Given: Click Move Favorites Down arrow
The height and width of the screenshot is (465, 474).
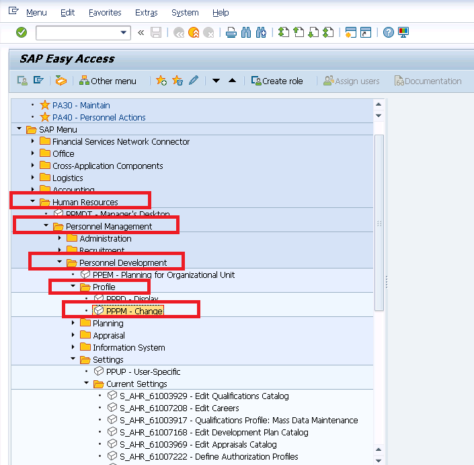Looking at the screenshot, I should [216, 81].
